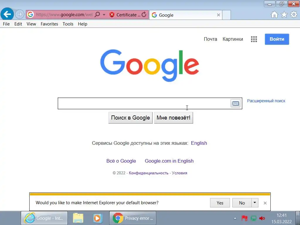Expand the address bar autocomplete dropdown arrow
Image resolution: width=300 pixels, height=225 pixels.
tap(104, 15)
